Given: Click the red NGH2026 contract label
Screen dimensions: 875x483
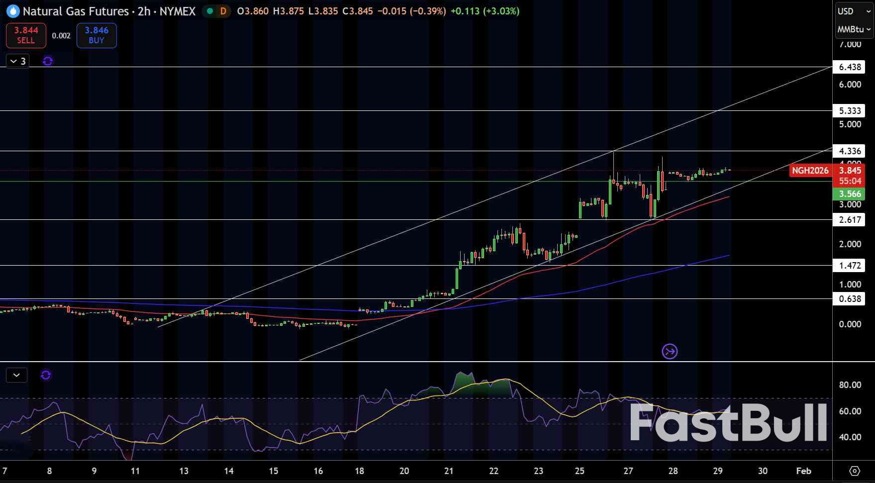Looking at the screenshot, I should (810, 171).
